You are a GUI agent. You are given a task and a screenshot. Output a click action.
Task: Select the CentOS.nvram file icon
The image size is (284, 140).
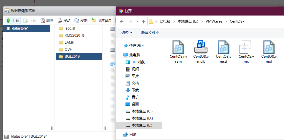pyautogui.click(x=178, y=47)
